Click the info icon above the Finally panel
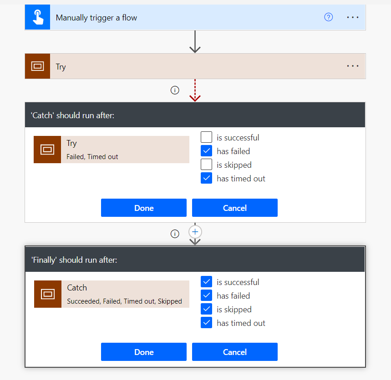Viewport: 391px width, 380px height. tap(175, 234)
